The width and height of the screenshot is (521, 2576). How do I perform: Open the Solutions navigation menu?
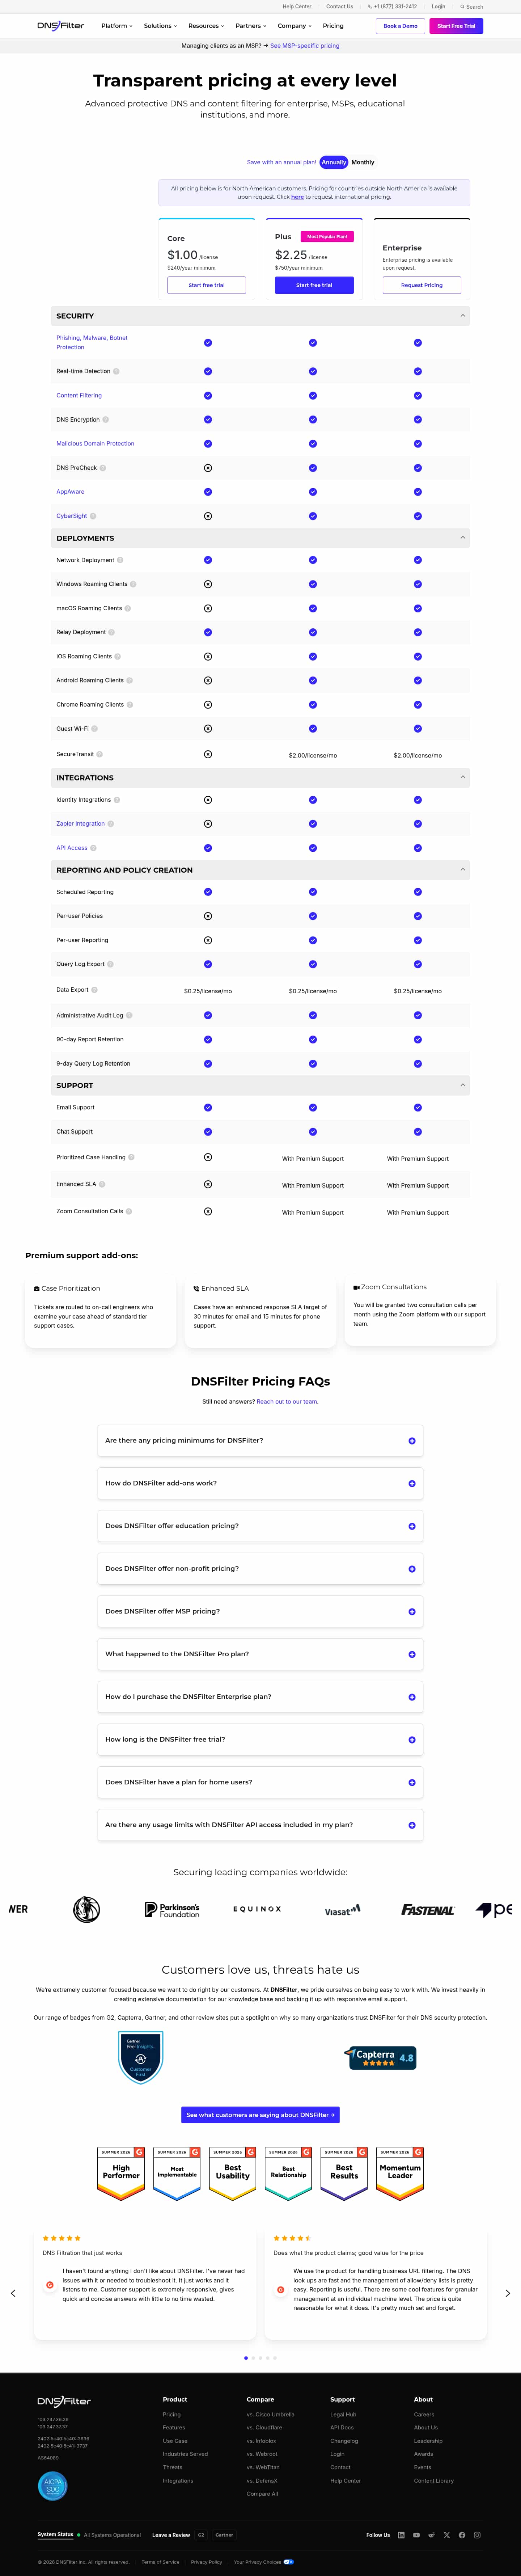coord(160,26)
